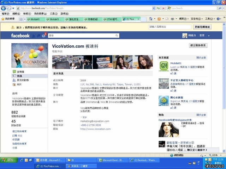The width and height of the screenshot is (226, 169).
Task: Click the Print icon in command bar
Action: 172,19
